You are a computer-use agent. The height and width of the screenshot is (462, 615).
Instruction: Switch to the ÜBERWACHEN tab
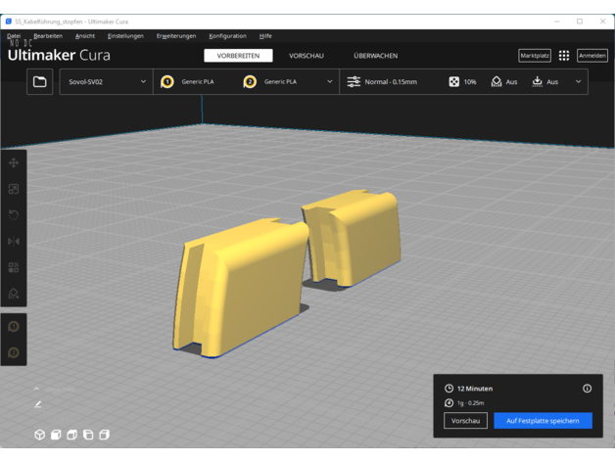click(x=375, y=56)
